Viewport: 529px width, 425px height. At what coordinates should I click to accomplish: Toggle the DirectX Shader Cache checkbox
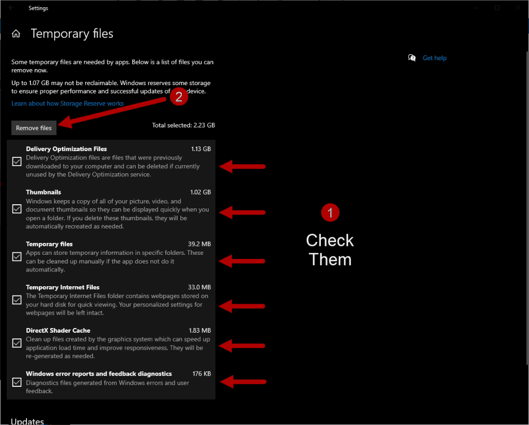[16, 343]
